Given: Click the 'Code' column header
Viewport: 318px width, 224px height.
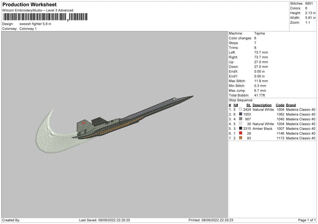Looking at the screenshot, I should 280,105.
